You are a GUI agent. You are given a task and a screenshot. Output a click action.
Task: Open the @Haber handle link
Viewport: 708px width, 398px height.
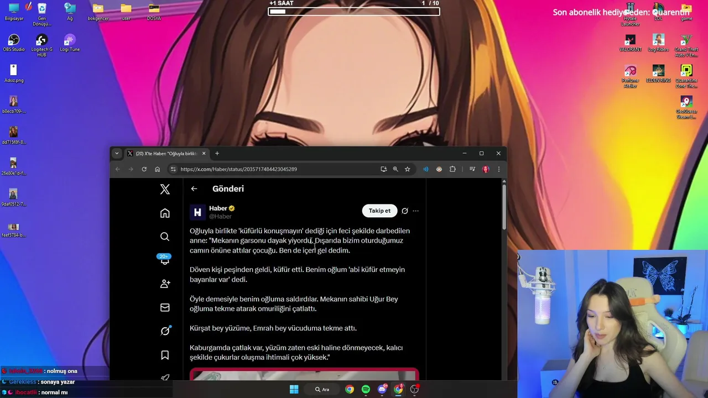220,217
